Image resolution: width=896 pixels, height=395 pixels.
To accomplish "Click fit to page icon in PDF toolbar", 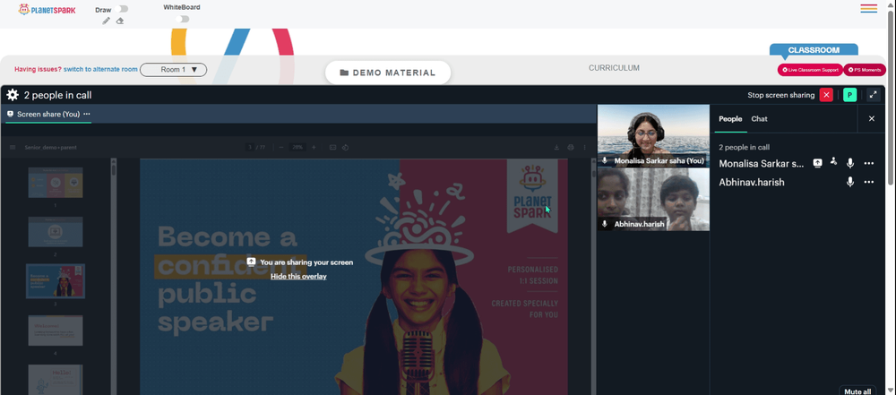I will click(332, 148).
